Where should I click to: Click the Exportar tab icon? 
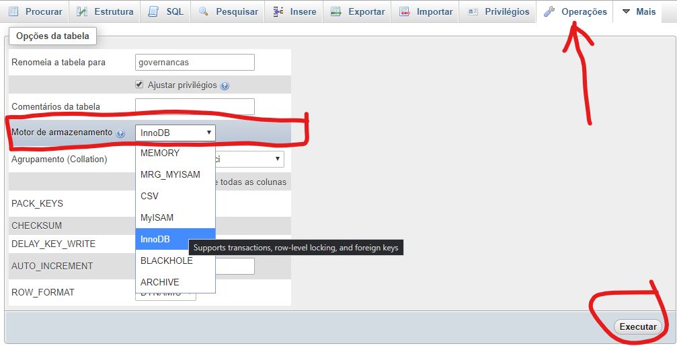[x=336, y=11]
